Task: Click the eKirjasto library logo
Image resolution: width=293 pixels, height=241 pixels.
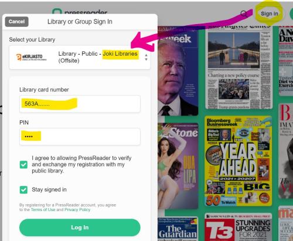Action: point(31,57)
